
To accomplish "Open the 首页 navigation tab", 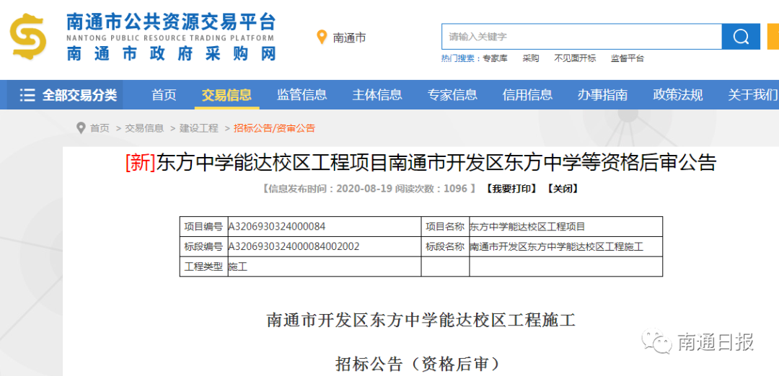I will pos(164,95).
